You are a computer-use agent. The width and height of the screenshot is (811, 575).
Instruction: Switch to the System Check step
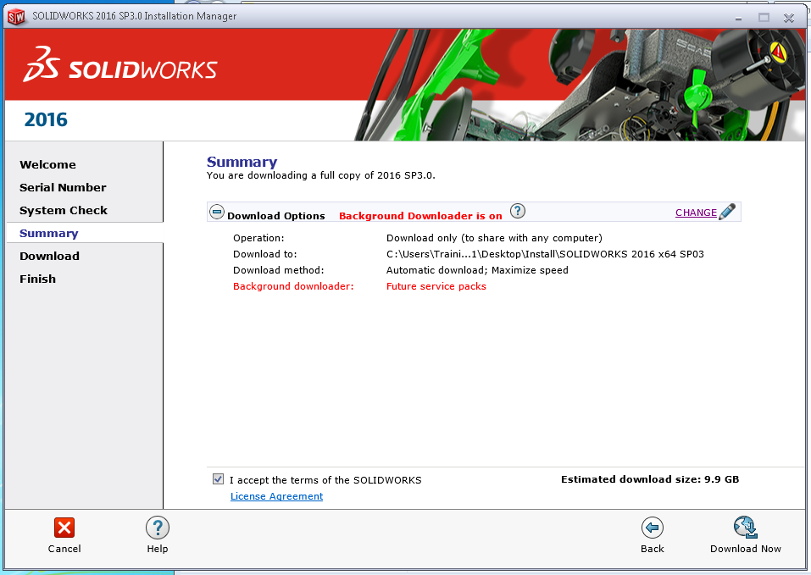tap(65, 210)
